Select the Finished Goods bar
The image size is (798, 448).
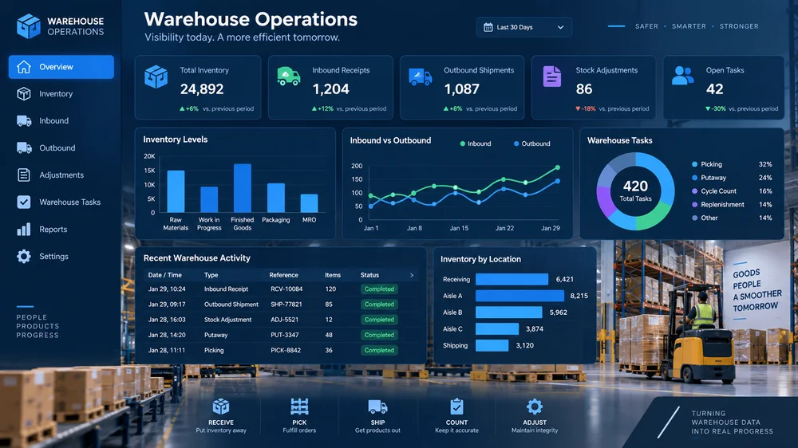(x=243, y=188)
